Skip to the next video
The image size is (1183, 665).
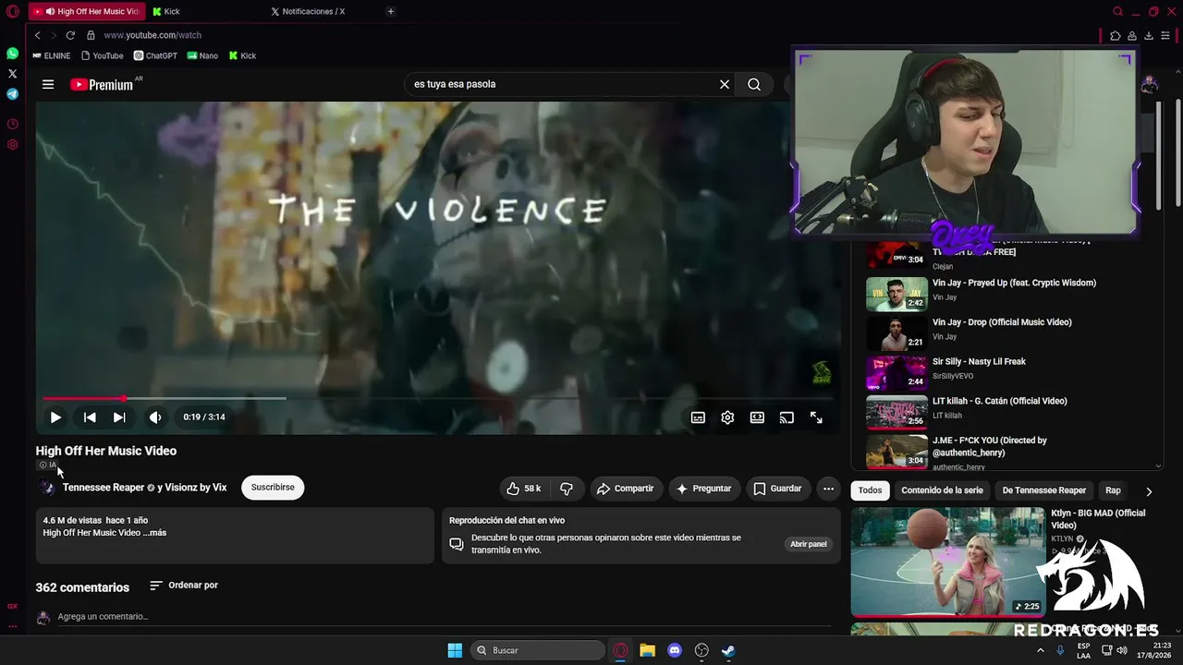tap(119, 417)
